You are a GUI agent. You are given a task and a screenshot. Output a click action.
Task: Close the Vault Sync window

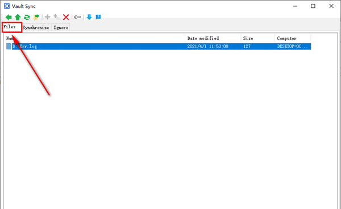coord(331,6)
